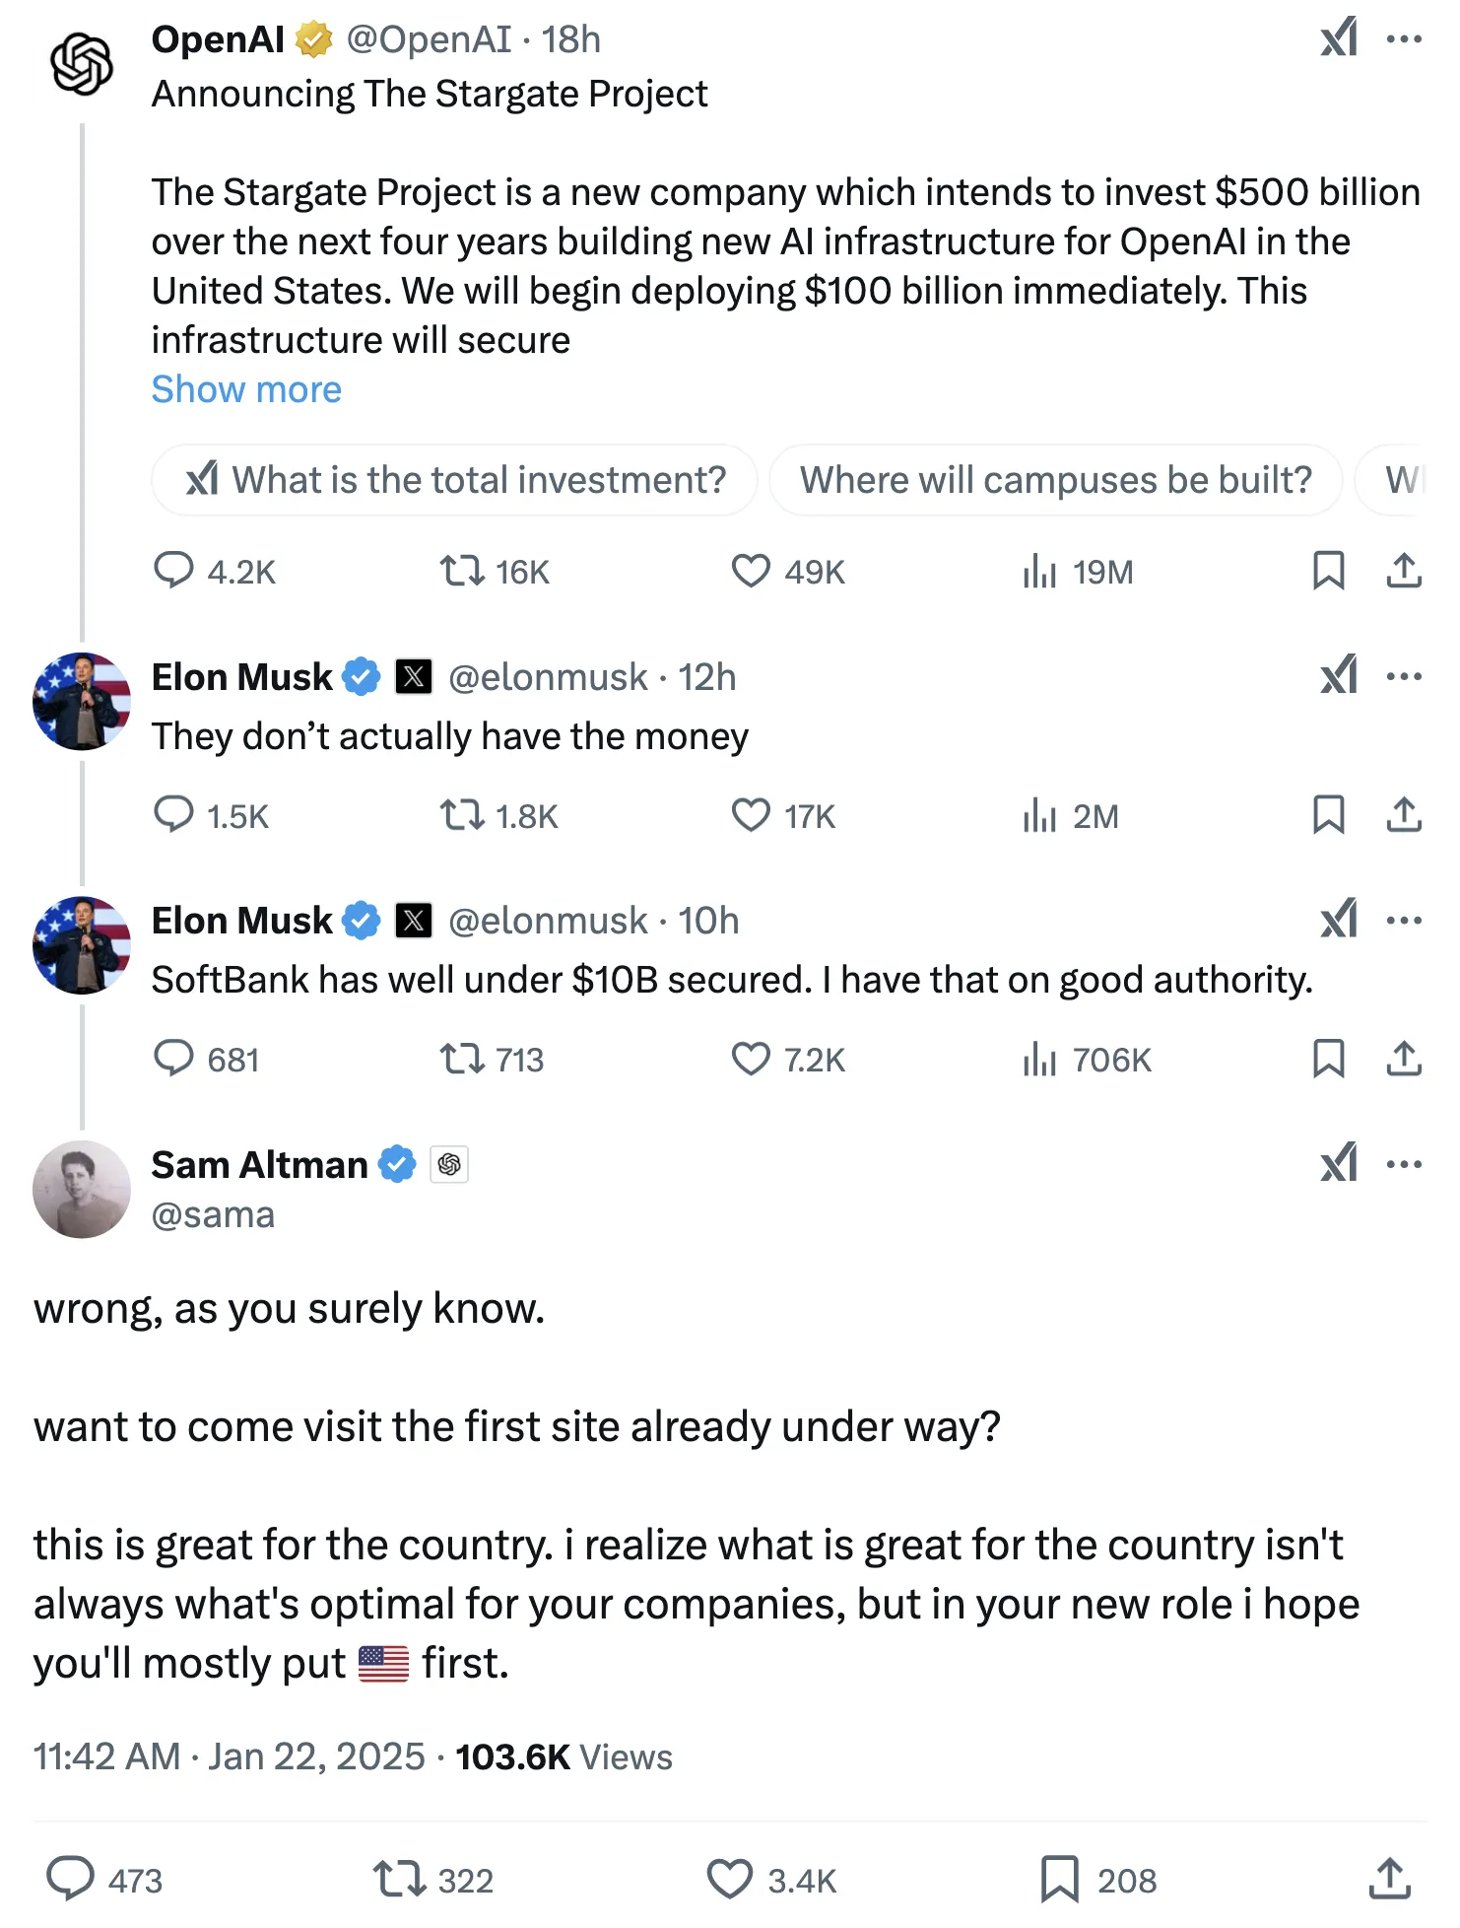Screen dimensions: 1460x1928
Task: View analytics for Elon's 2M views reply
Action: click(1040, 815)
